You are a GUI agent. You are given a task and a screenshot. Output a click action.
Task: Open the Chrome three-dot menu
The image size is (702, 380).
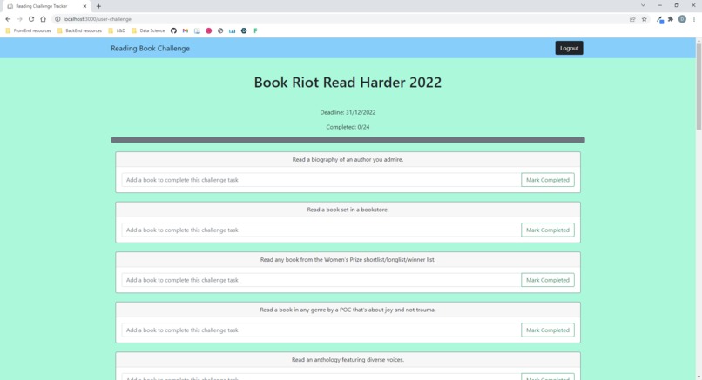(x=694, y=19)
